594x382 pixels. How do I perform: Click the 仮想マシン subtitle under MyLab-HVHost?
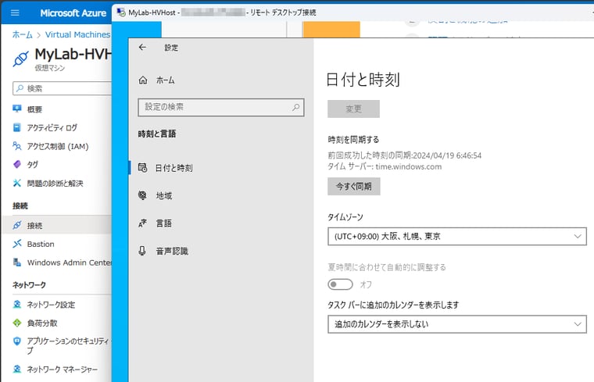[x=49, y=68]
